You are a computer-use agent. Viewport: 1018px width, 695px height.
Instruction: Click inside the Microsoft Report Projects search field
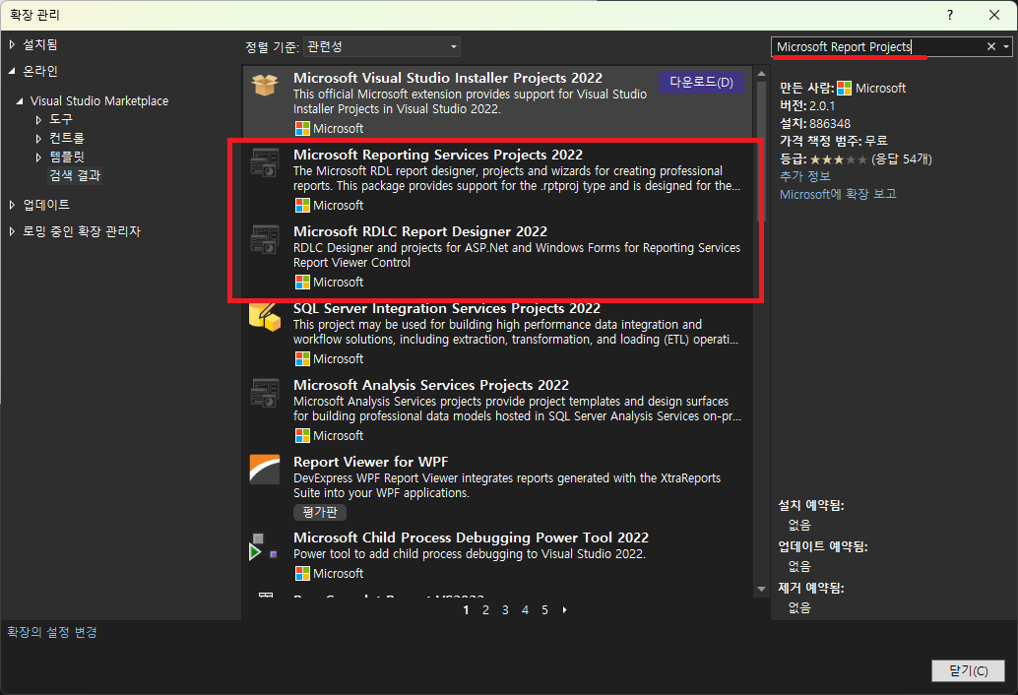pos(876,46)
